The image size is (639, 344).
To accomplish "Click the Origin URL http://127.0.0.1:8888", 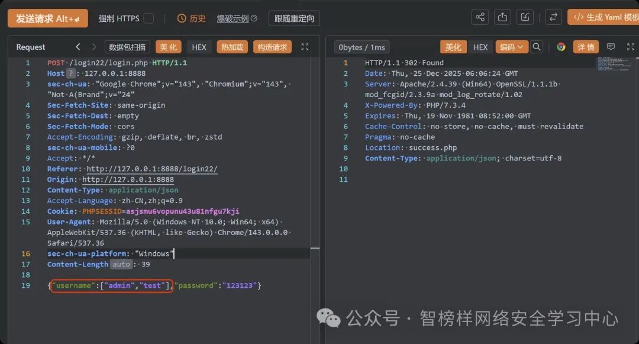I will (x=128, y=179).
